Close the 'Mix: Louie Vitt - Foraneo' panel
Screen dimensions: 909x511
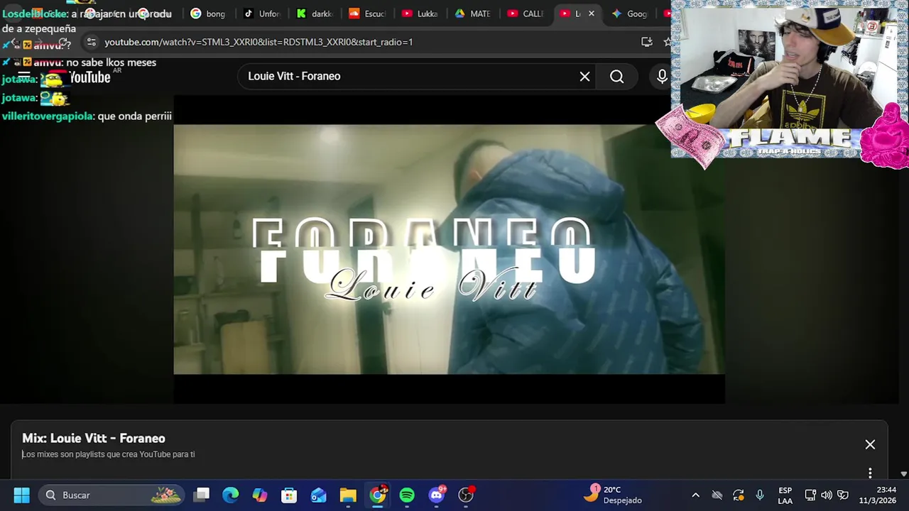pyautogui.click(x=870, y=444)
